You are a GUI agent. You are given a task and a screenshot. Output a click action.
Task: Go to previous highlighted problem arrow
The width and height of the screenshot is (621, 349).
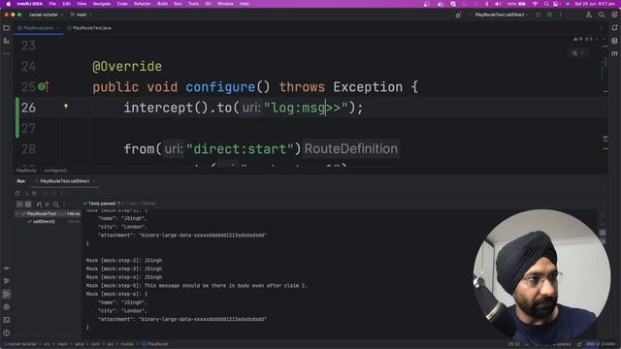(597, 39)
